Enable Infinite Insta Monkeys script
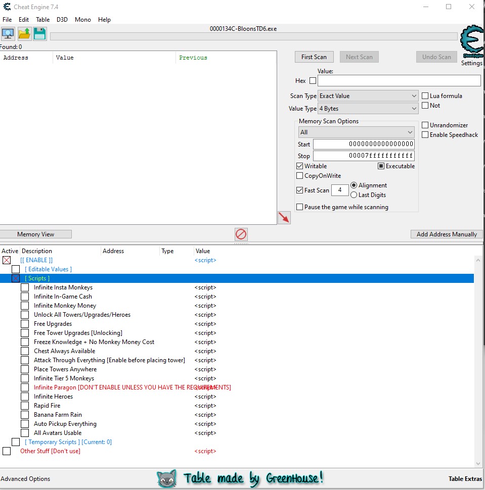The width and height of the screenshot is (485, 490). (x=25, y=287)
